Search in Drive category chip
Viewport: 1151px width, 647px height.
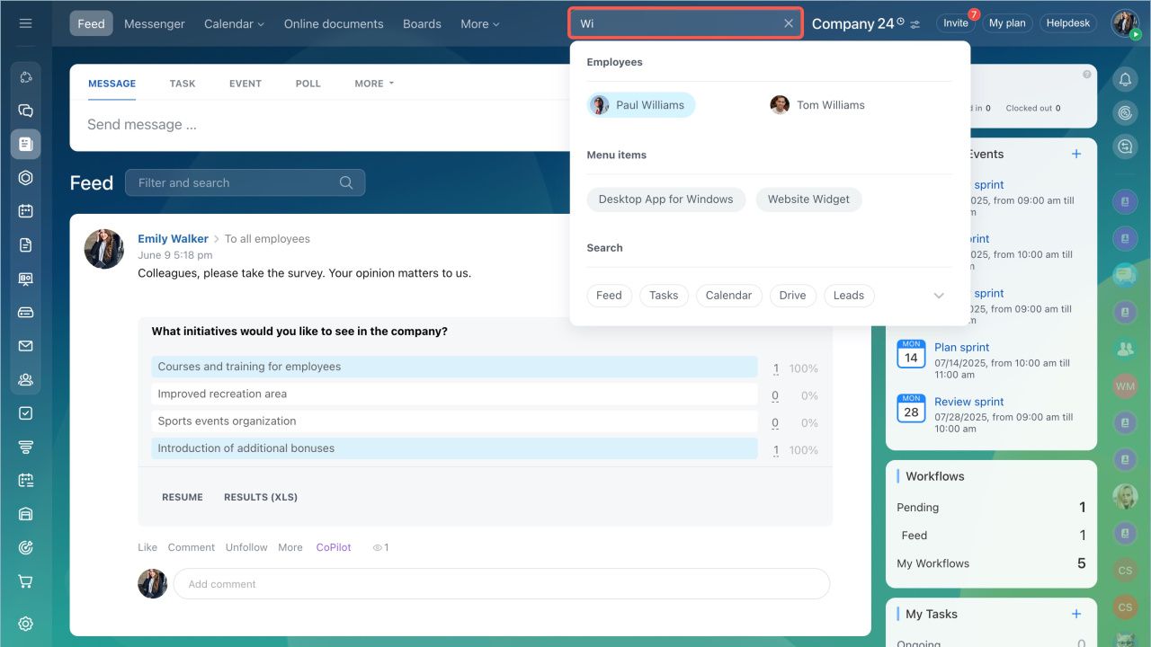(x=792, y=296)
